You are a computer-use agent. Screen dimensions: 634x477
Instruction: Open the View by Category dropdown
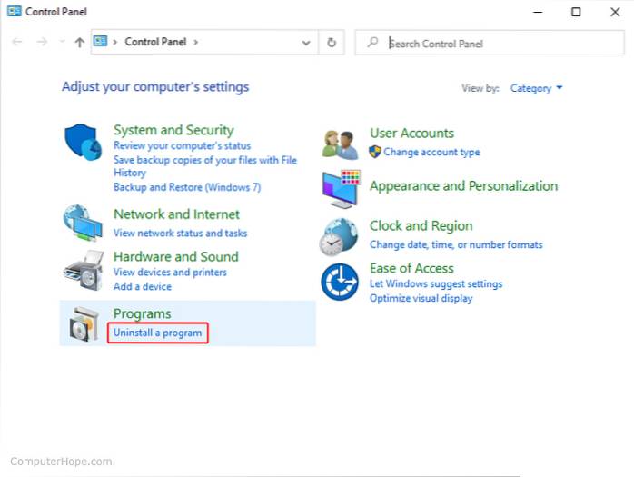pos(536,88)
